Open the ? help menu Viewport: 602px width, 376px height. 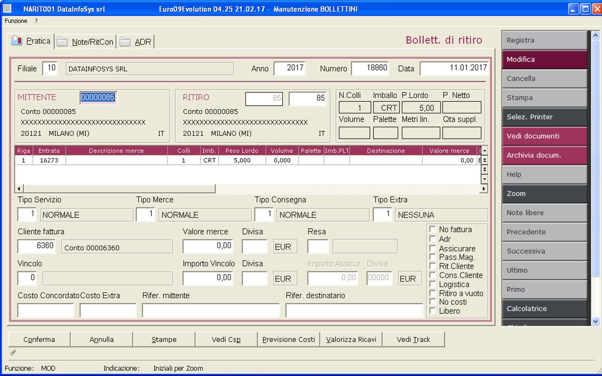click(x=36, y=21)
